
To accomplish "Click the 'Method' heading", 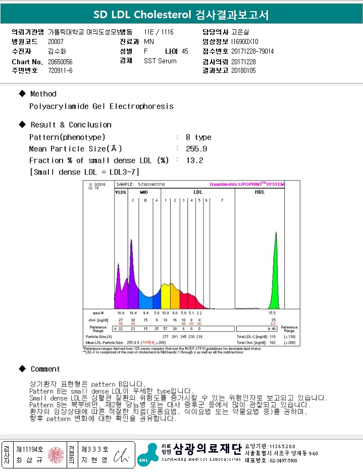I will [43, 94].
